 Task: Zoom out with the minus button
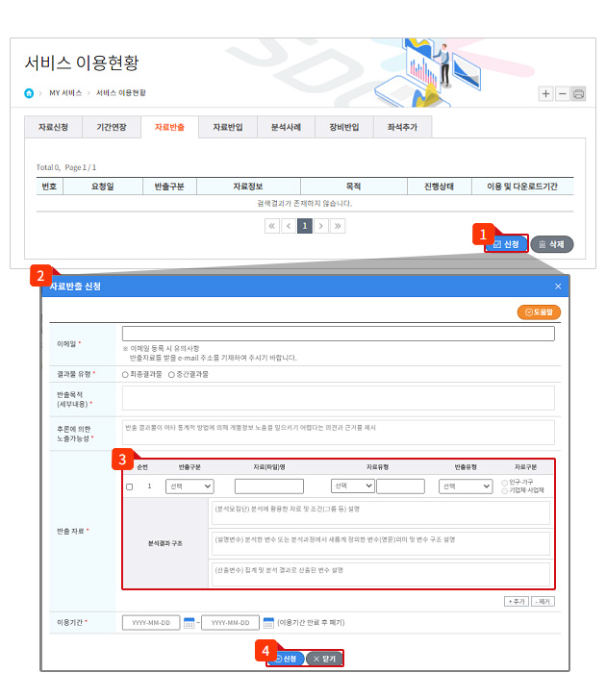pyautogui.click(x=562, y=93)
